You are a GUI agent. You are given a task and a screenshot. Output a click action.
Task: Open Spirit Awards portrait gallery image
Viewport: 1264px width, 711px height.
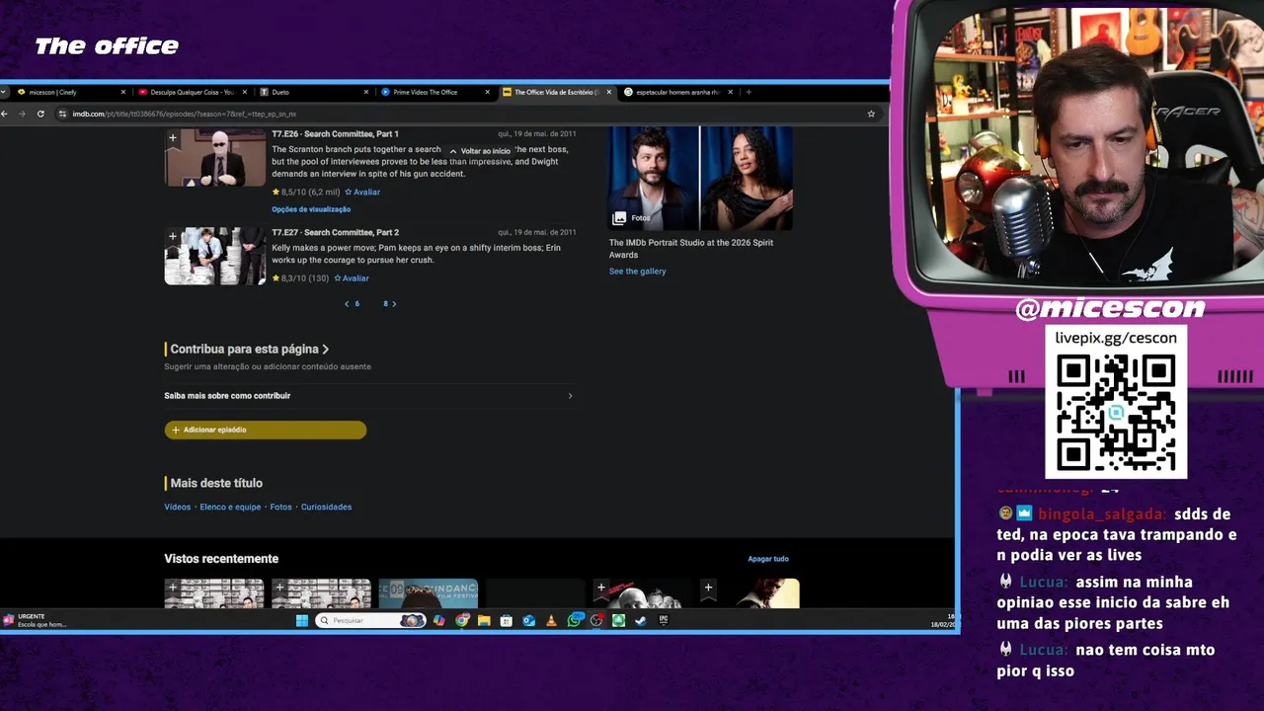click(700, 179)
